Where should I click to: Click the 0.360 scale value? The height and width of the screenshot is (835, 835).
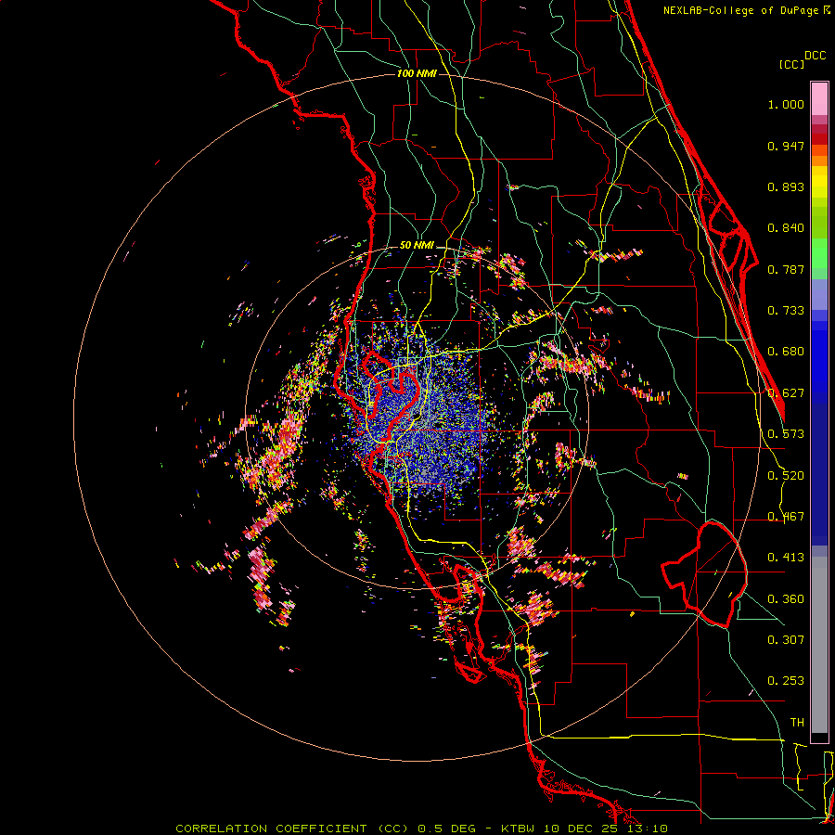tap(786, 599)
